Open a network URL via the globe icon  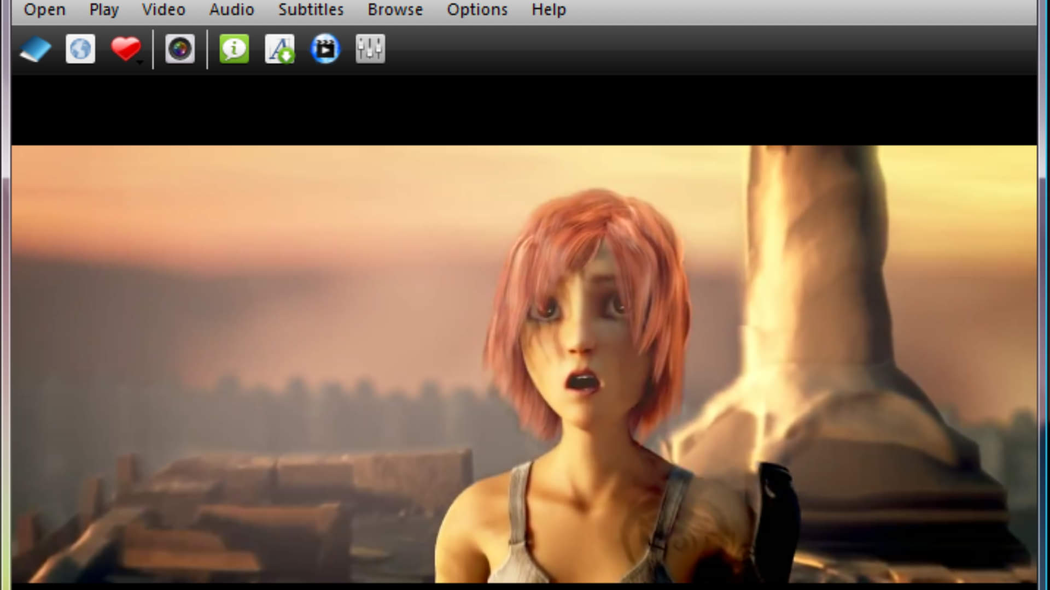pos(80,49)
